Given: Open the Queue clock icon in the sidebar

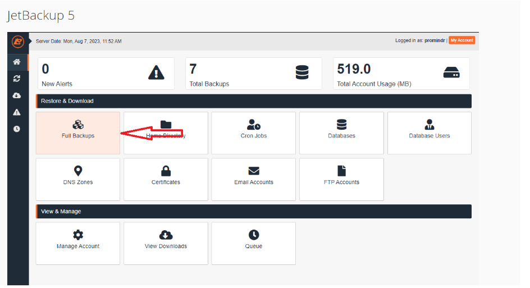Looking at the screenshot, I should pyautogui.click(x=17, y=129).
